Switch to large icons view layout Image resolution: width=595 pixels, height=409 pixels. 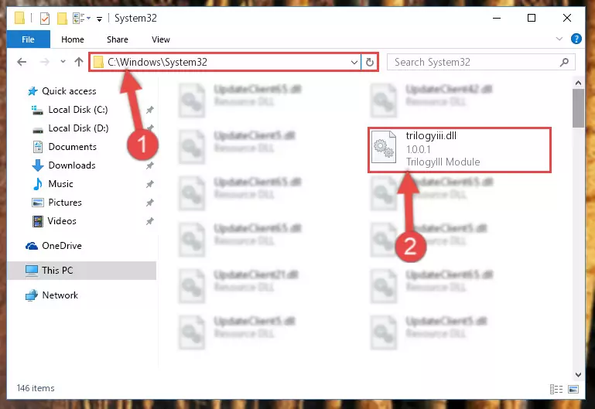click(x=573, y=389)
